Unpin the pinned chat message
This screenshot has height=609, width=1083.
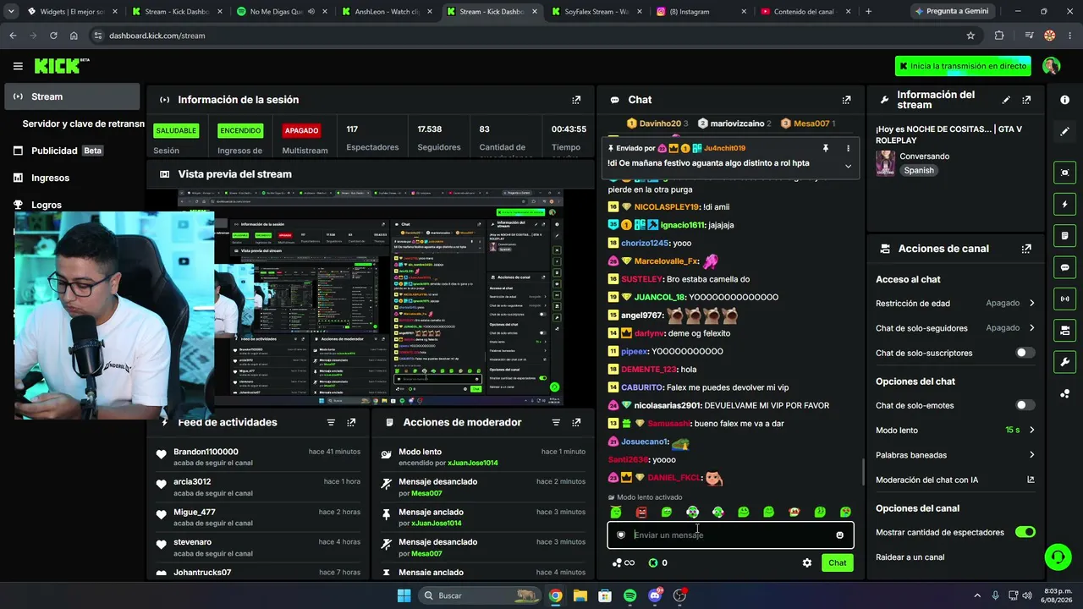tap(826, 148)
